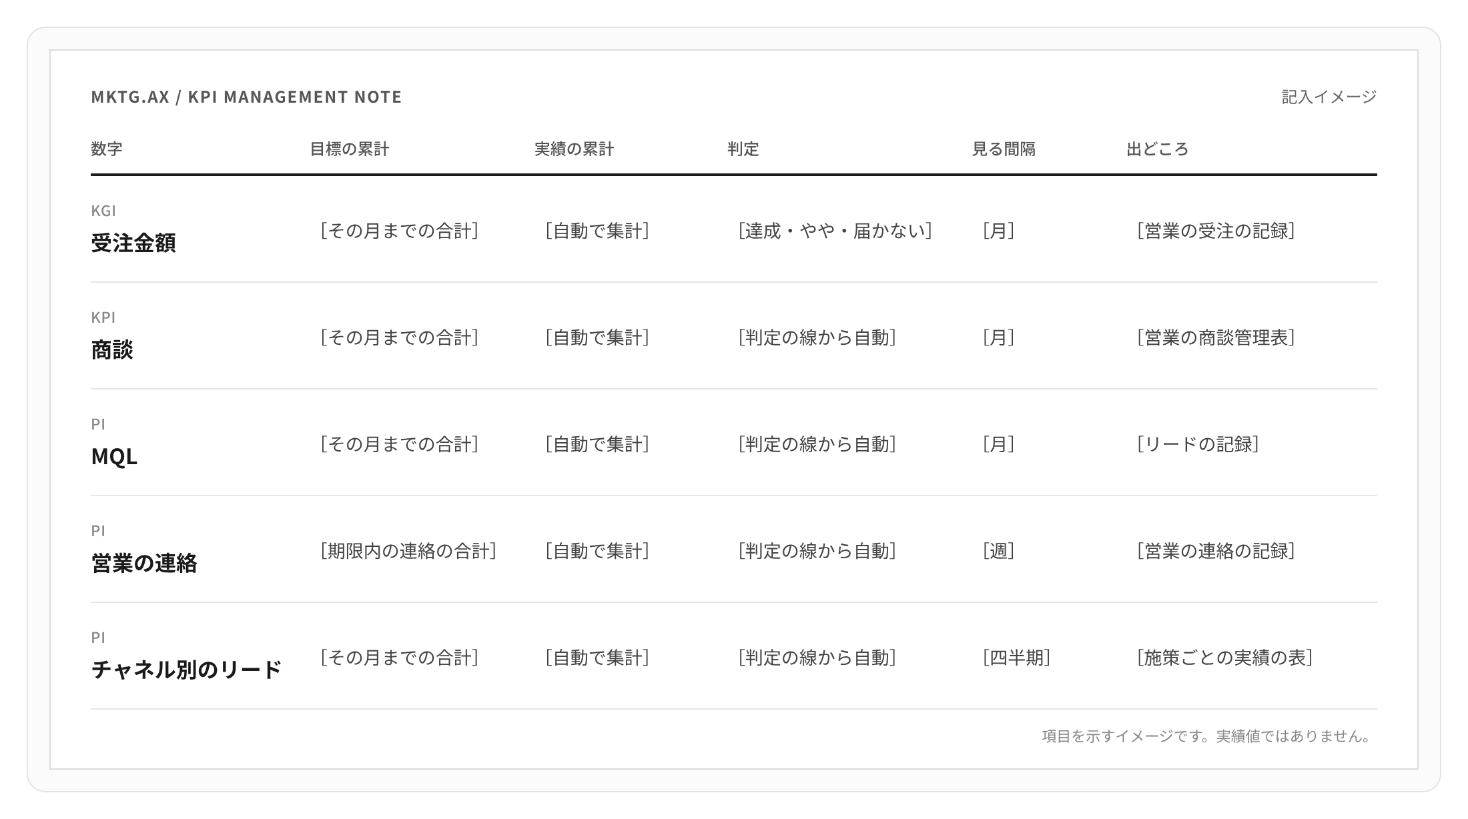
Task: Click the 'KPI' label above 商談
Action: (x=103, y=317)
